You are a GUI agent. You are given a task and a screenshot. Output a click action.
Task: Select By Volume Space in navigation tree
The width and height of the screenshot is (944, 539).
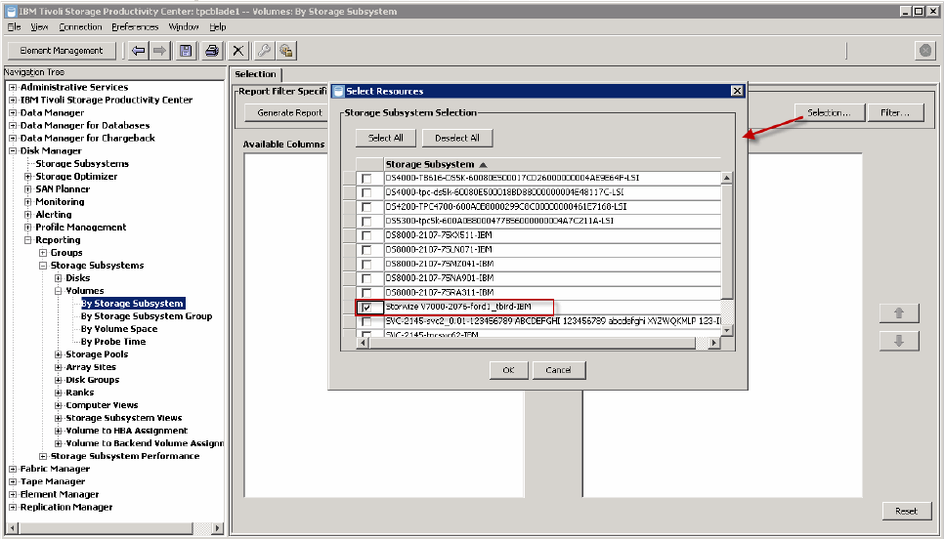pyautogui.click(x=118, y=329)
